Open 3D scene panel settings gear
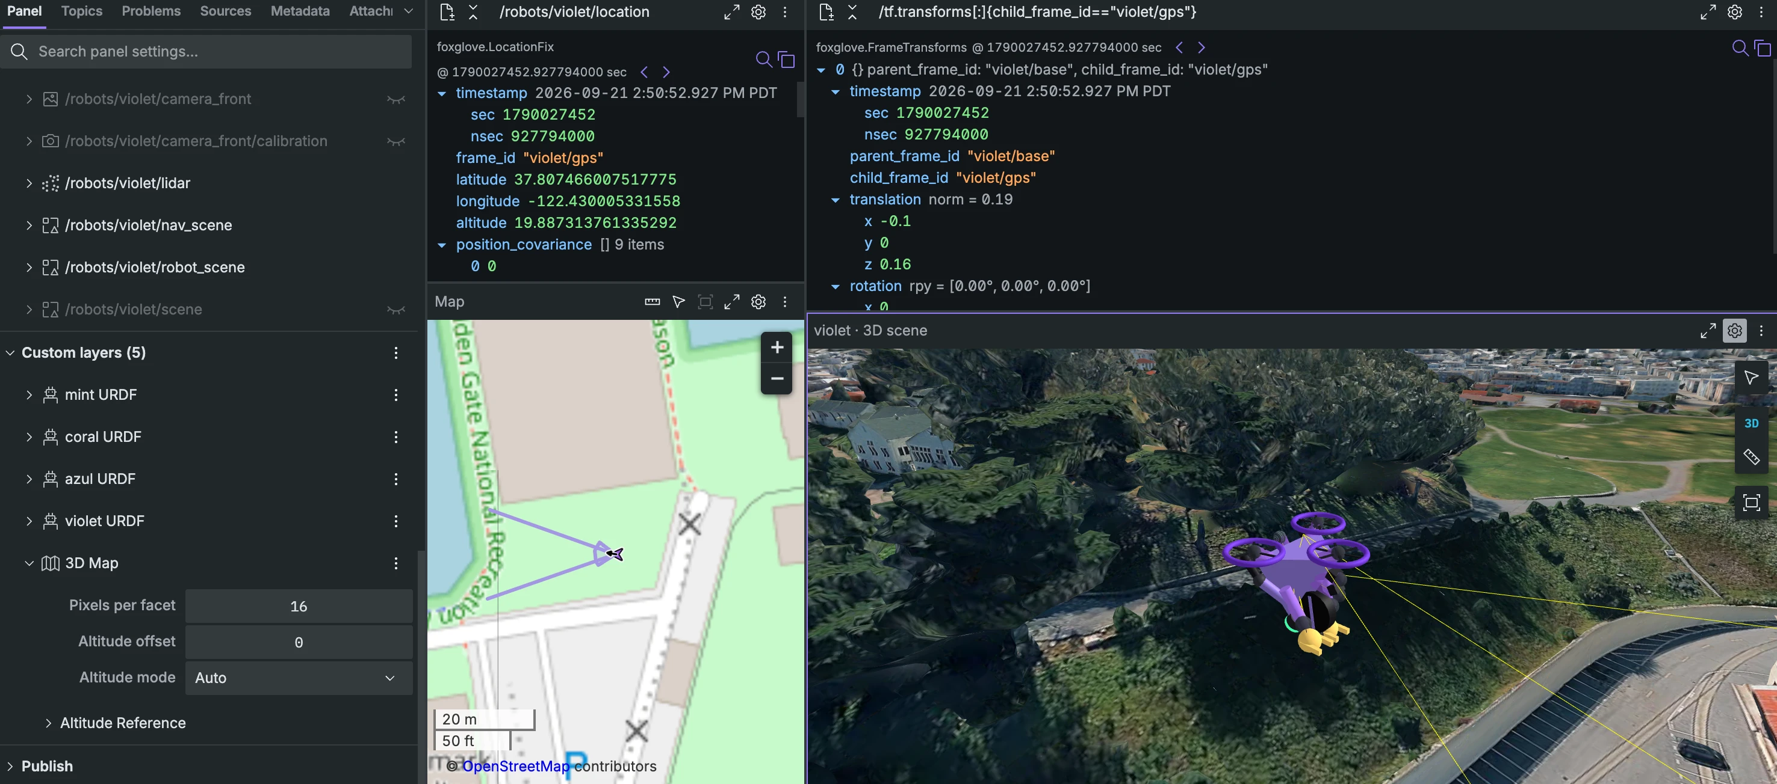This screenshot has height=784, width=1777. point(1734,331)
